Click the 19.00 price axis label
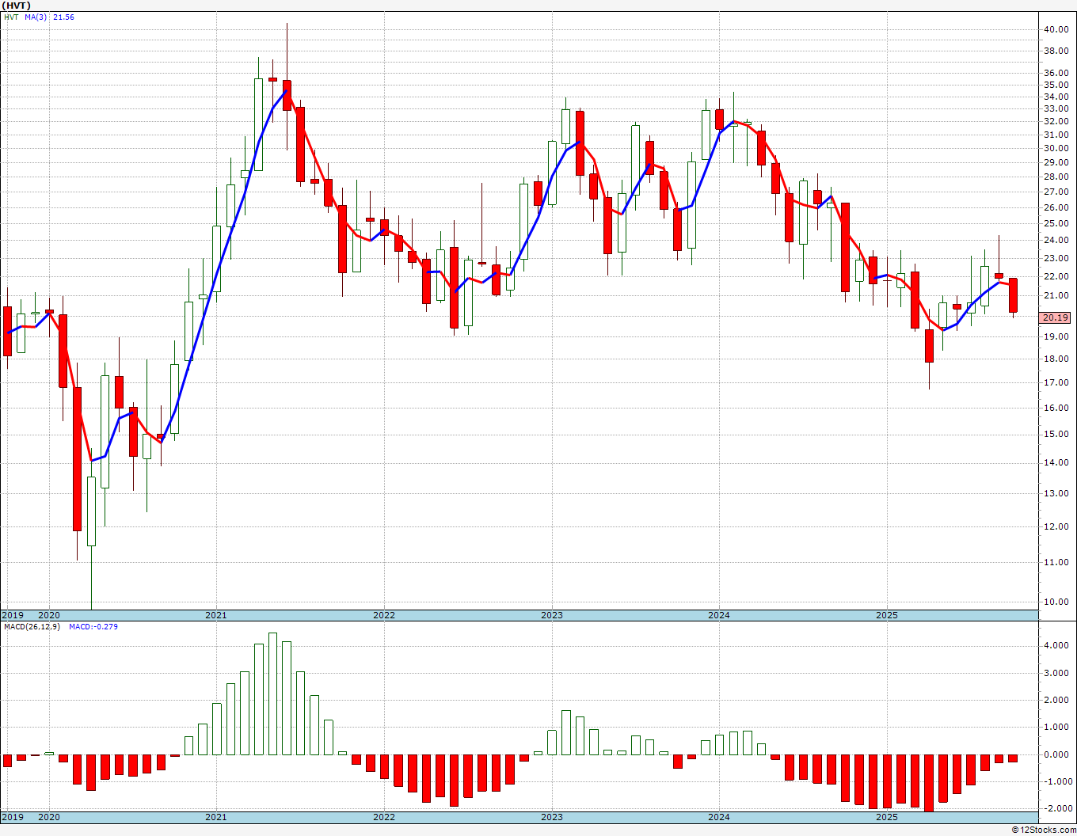1077x836 pixels. pyautogui.click(x=1056, y=336)
